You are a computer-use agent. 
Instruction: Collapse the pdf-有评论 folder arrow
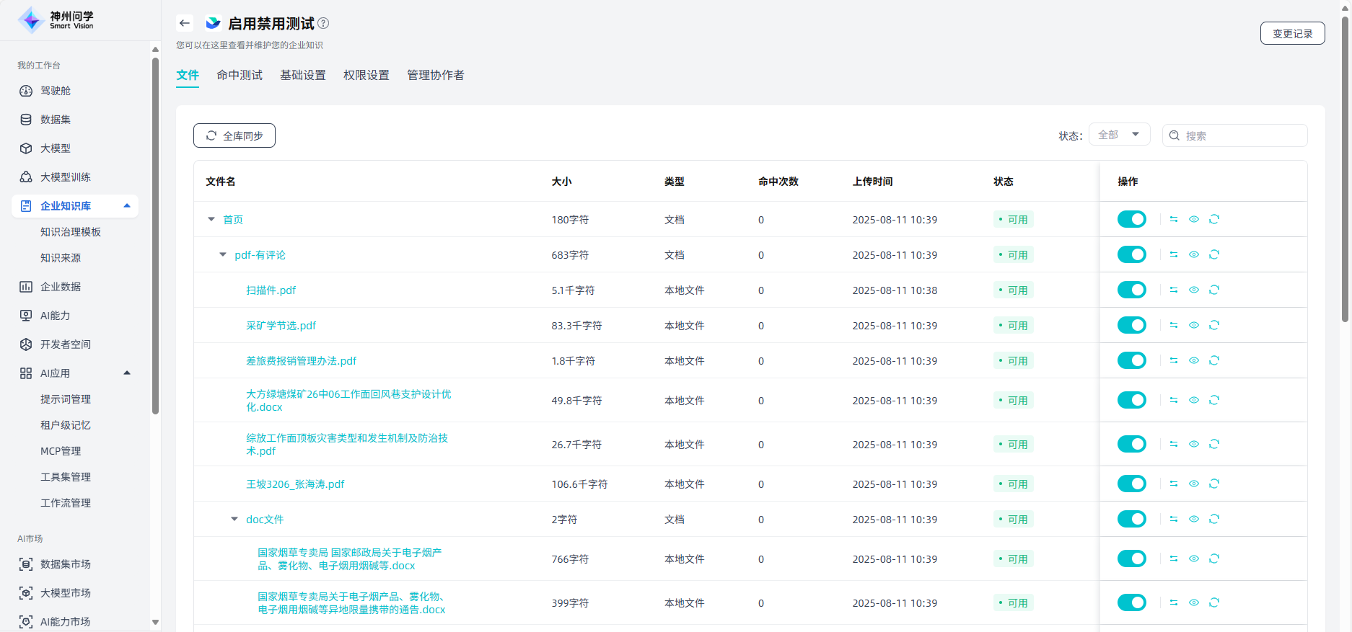(223, 254)
